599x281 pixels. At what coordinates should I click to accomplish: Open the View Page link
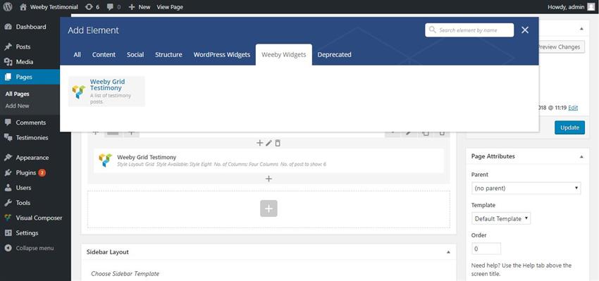(170, 7)
